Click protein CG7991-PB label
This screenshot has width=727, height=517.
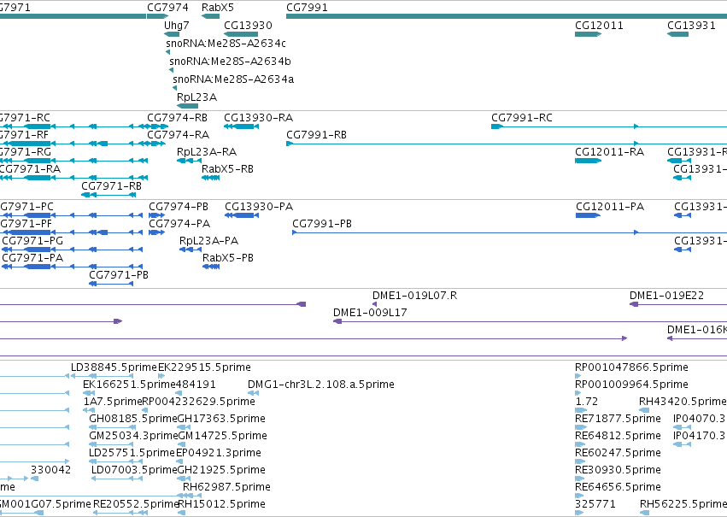(322, 224)
